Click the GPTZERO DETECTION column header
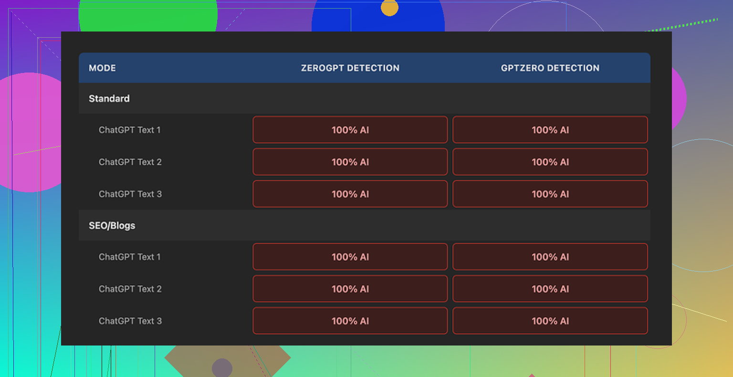Image resolution: width=733 pixels, height=377 pixels. (x=550, y=68)
